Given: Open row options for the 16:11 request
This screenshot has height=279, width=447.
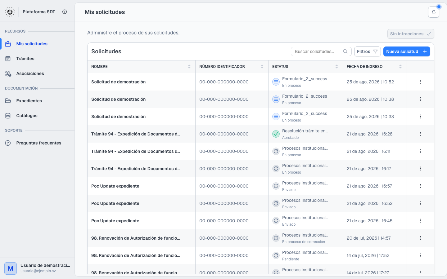Looking at the screenshot, I should click(420, 151).
